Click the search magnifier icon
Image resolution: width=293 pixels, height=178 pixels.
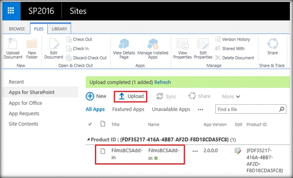pos(282,109)
